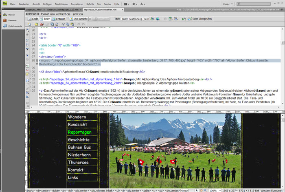Click the layout selector icon in menu bar
This screenshot has height=192, width=285.
[127, 4]
